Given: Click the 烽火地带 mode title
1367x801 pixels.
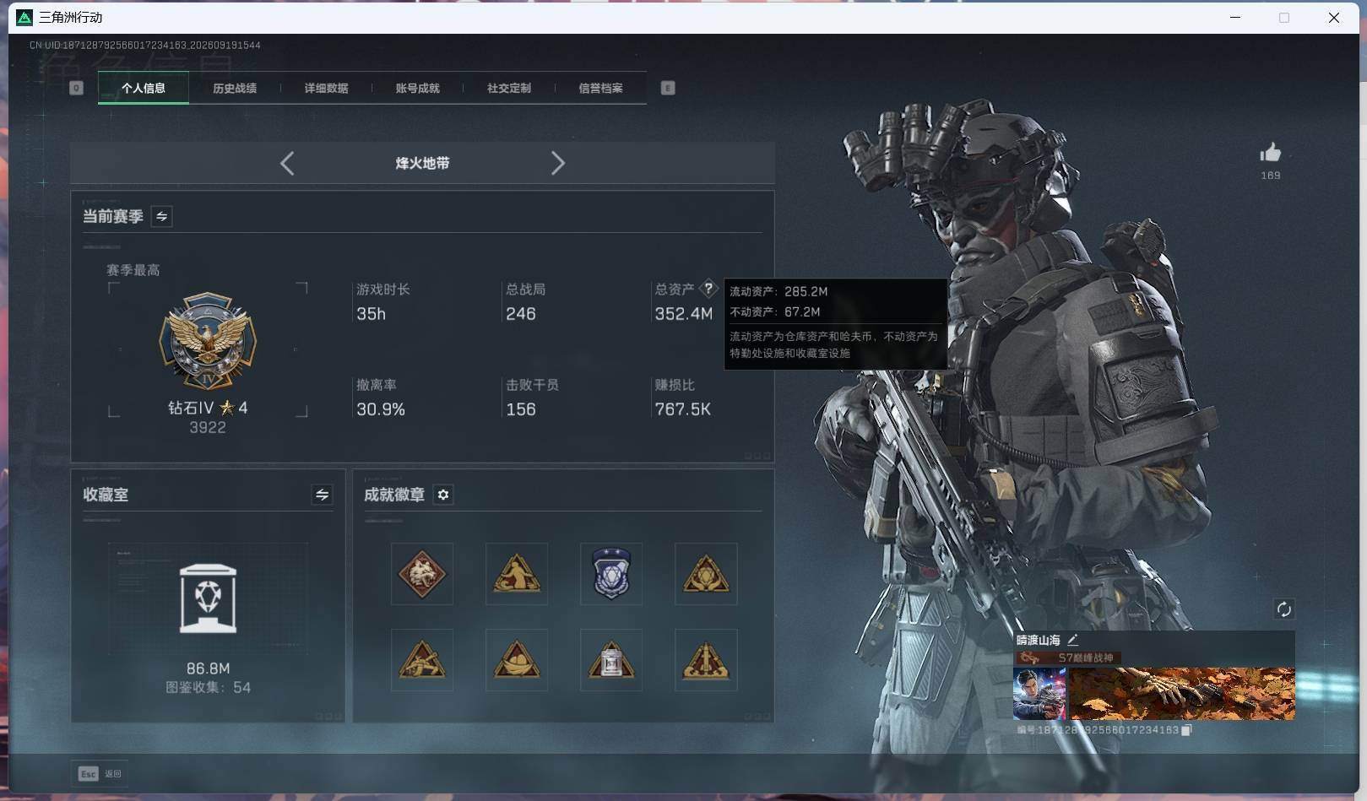Looking at the screenshot, I should pyautogui.click(x=422, y=163).
